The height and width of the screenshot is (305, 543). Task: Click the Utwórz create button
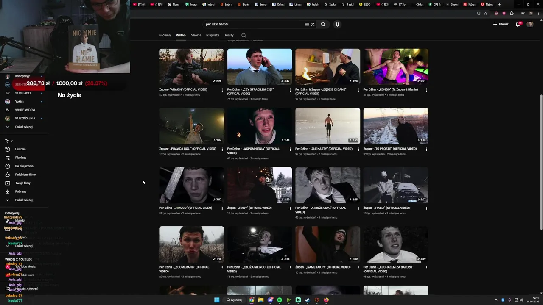501,24
